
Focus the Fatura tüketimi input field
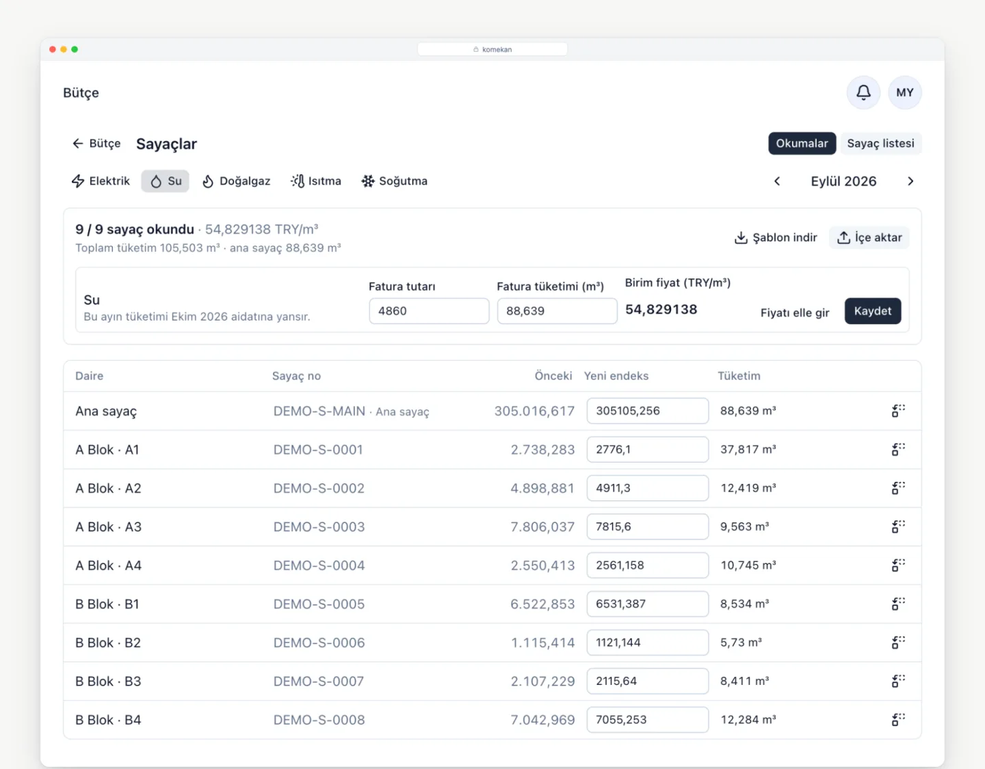tap(557, 311)
